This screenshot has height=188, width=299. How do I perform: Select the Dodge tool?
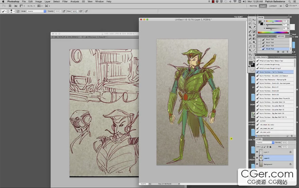click(254, 42)
